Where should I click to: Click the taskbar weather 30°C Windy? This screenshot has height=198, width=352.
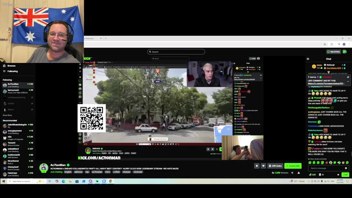298,181
